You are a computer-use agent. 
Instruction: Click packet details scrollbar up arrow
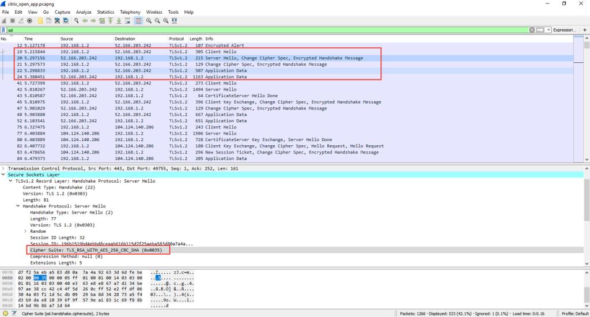(587, 169)
